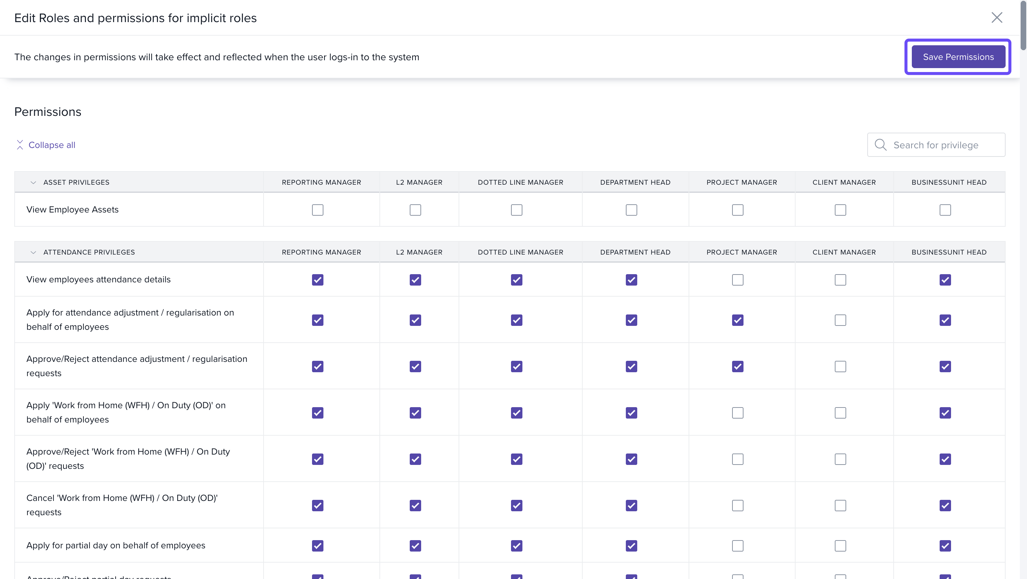1027x579 pixels.
Task: Uncheck Apply for partial day for Department Head
Action: 631,545
